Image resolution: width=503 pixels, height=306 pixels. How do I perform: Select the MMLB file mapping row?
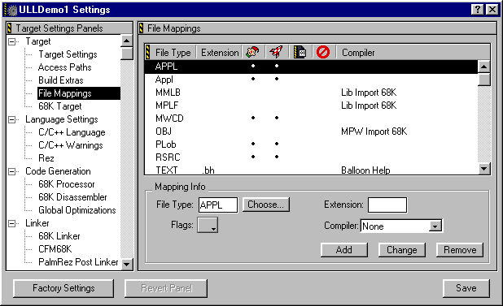pyautogui.click(x=311, y=93)
